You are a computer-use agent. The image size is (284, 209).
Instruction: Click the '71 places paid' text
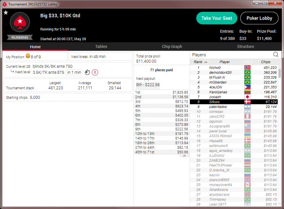click(161, 70)
